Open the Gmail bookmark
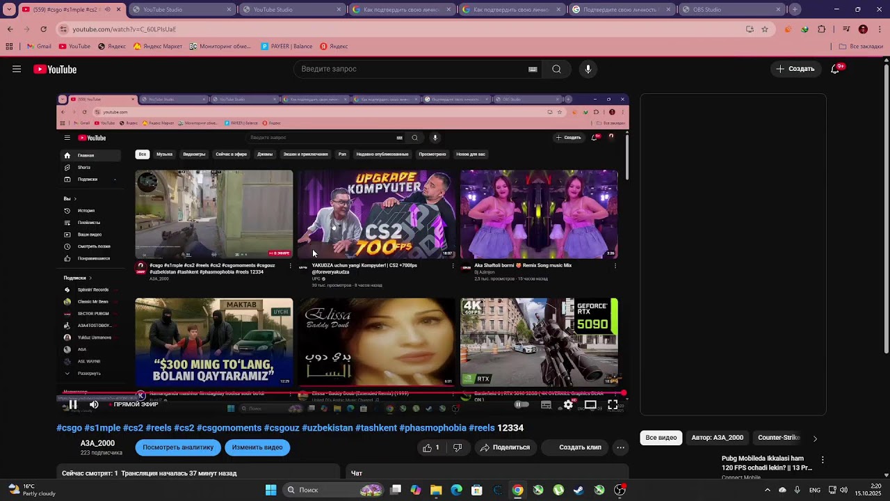The width and height of the screenshot is (890, 501). coord(39,47)
